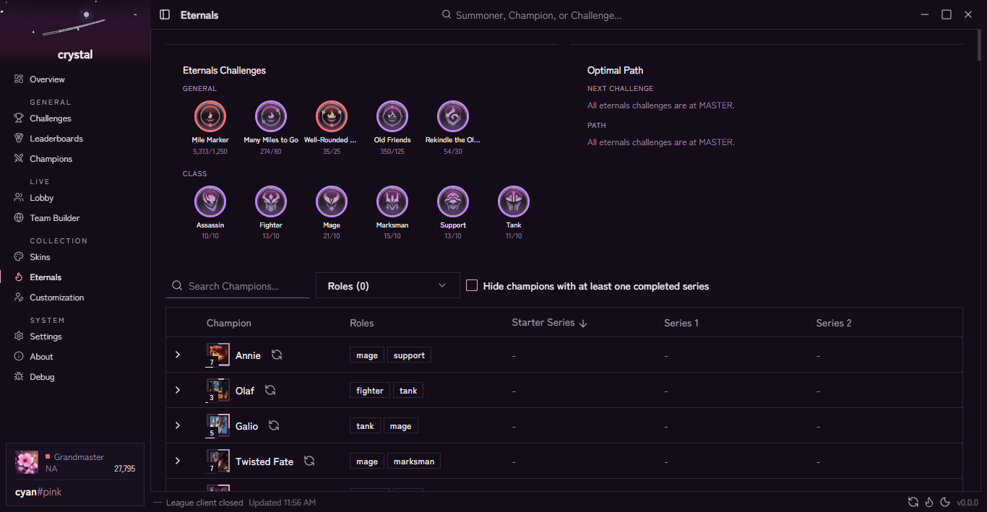
Task: Open the Roles (0) dropdown
Action: 388,285
